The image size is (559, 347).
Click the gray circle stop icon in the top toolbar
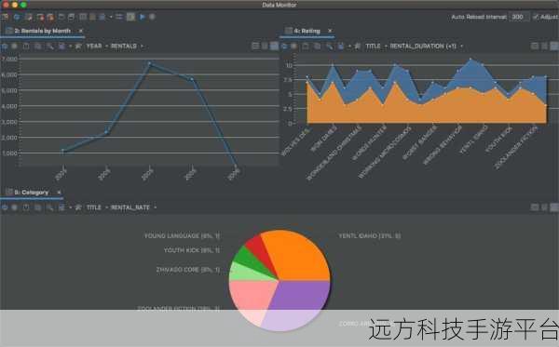tap(152, 17)
